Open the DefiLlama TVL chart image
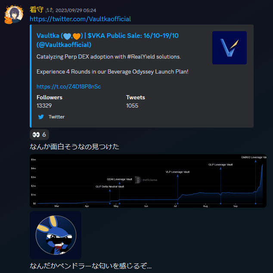273x273 pixels. point(148,181)
